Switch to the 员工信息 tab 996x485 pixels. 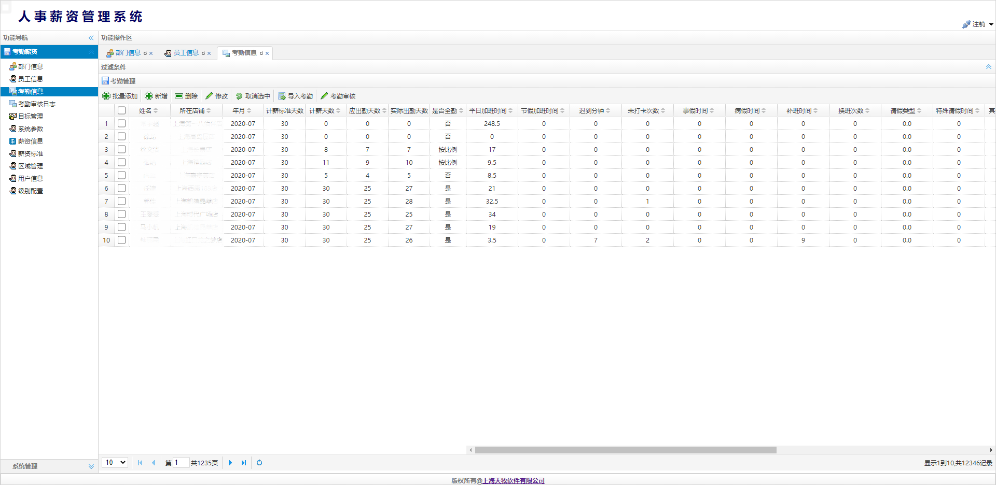point(186,53)
